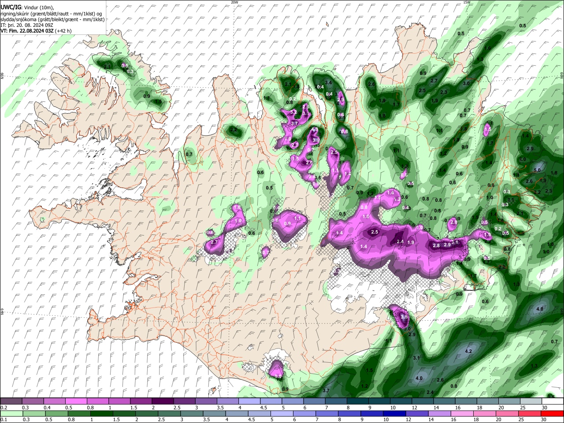This screenshot has width=564, height=423.
Task: Click the valid time 'VT: Fim. 22.08.2024 03Z'
Action: [x=27, y=31]
